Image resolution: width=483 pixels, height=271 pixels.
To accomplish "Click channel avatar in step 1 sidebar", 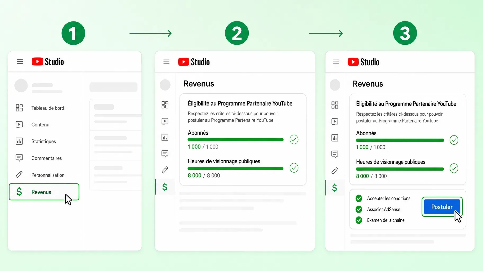I will (x=21, y=85).
